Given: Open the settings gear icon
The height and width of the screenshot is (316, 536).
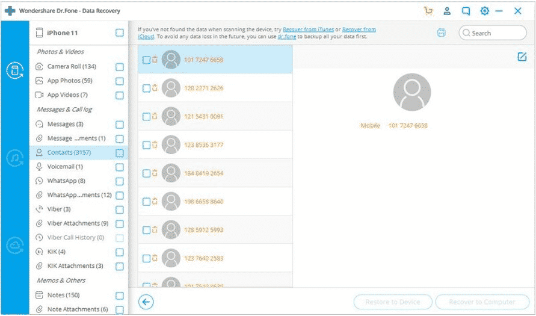Looking at the screenshot, I should [484, 11].
